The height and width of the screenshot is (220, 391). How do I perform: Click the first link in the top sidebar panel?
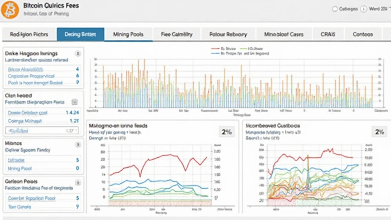[26, 70]
